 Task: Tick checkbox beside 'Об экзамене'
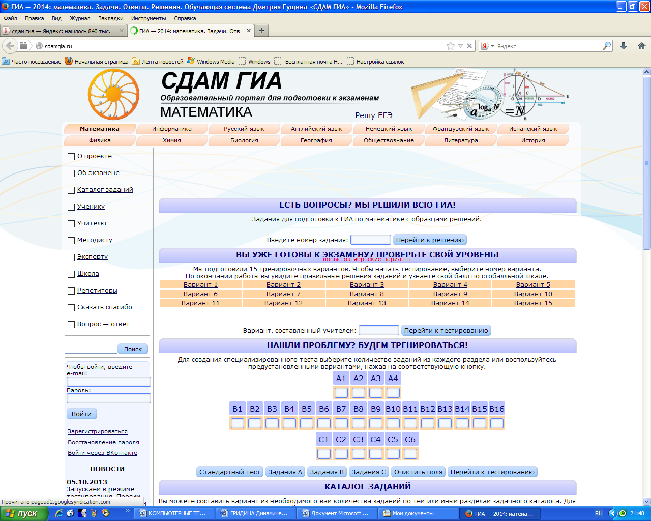pos(71,173)
